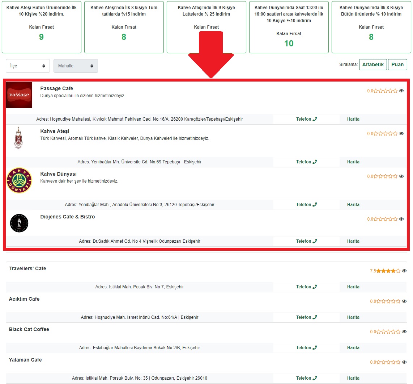Click Passage Cafe address text
The image size is (413, 384).
coord(140,119)
